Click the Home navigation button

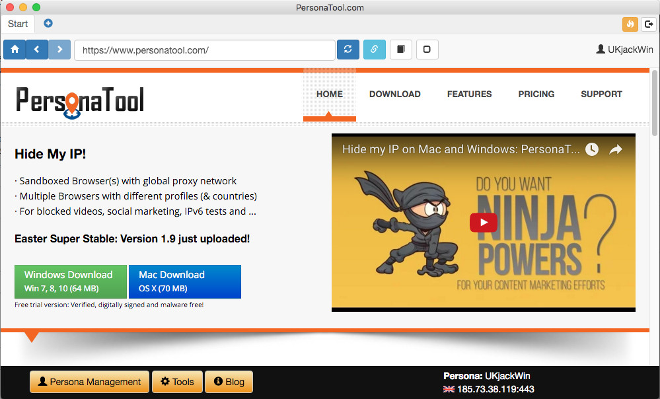[x=15, y=50]
